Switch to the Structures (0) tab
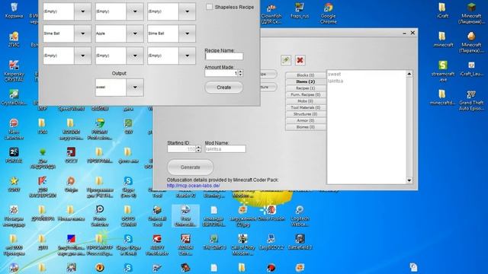This screenshot has width=488, height=274. 305,114
